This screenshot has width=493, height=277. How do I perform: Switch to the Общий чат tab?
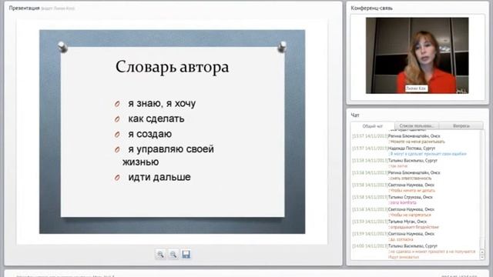[x=372, y=126]
